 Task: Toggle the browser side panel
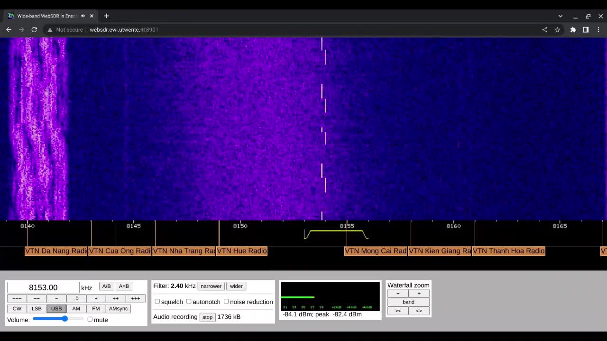pyautogui.click(x=586, y=29)
